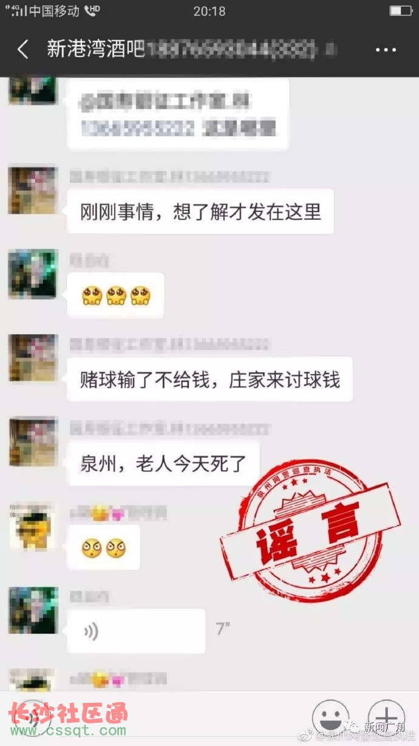
Task: Tap the message 泉州，老人今天死了
Action: [163, 463]
